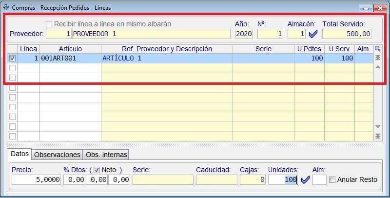Move down one row with single down arrow
The image size is (390, 198).
pos(378,127)
